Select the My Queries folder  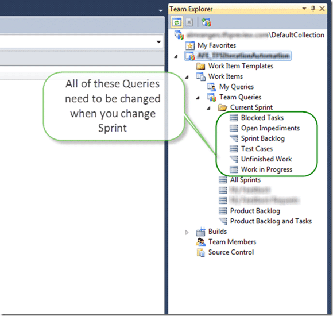(237, 87)
